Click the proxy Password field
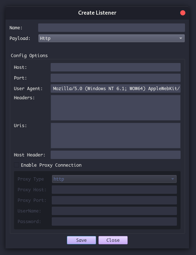 114,222
